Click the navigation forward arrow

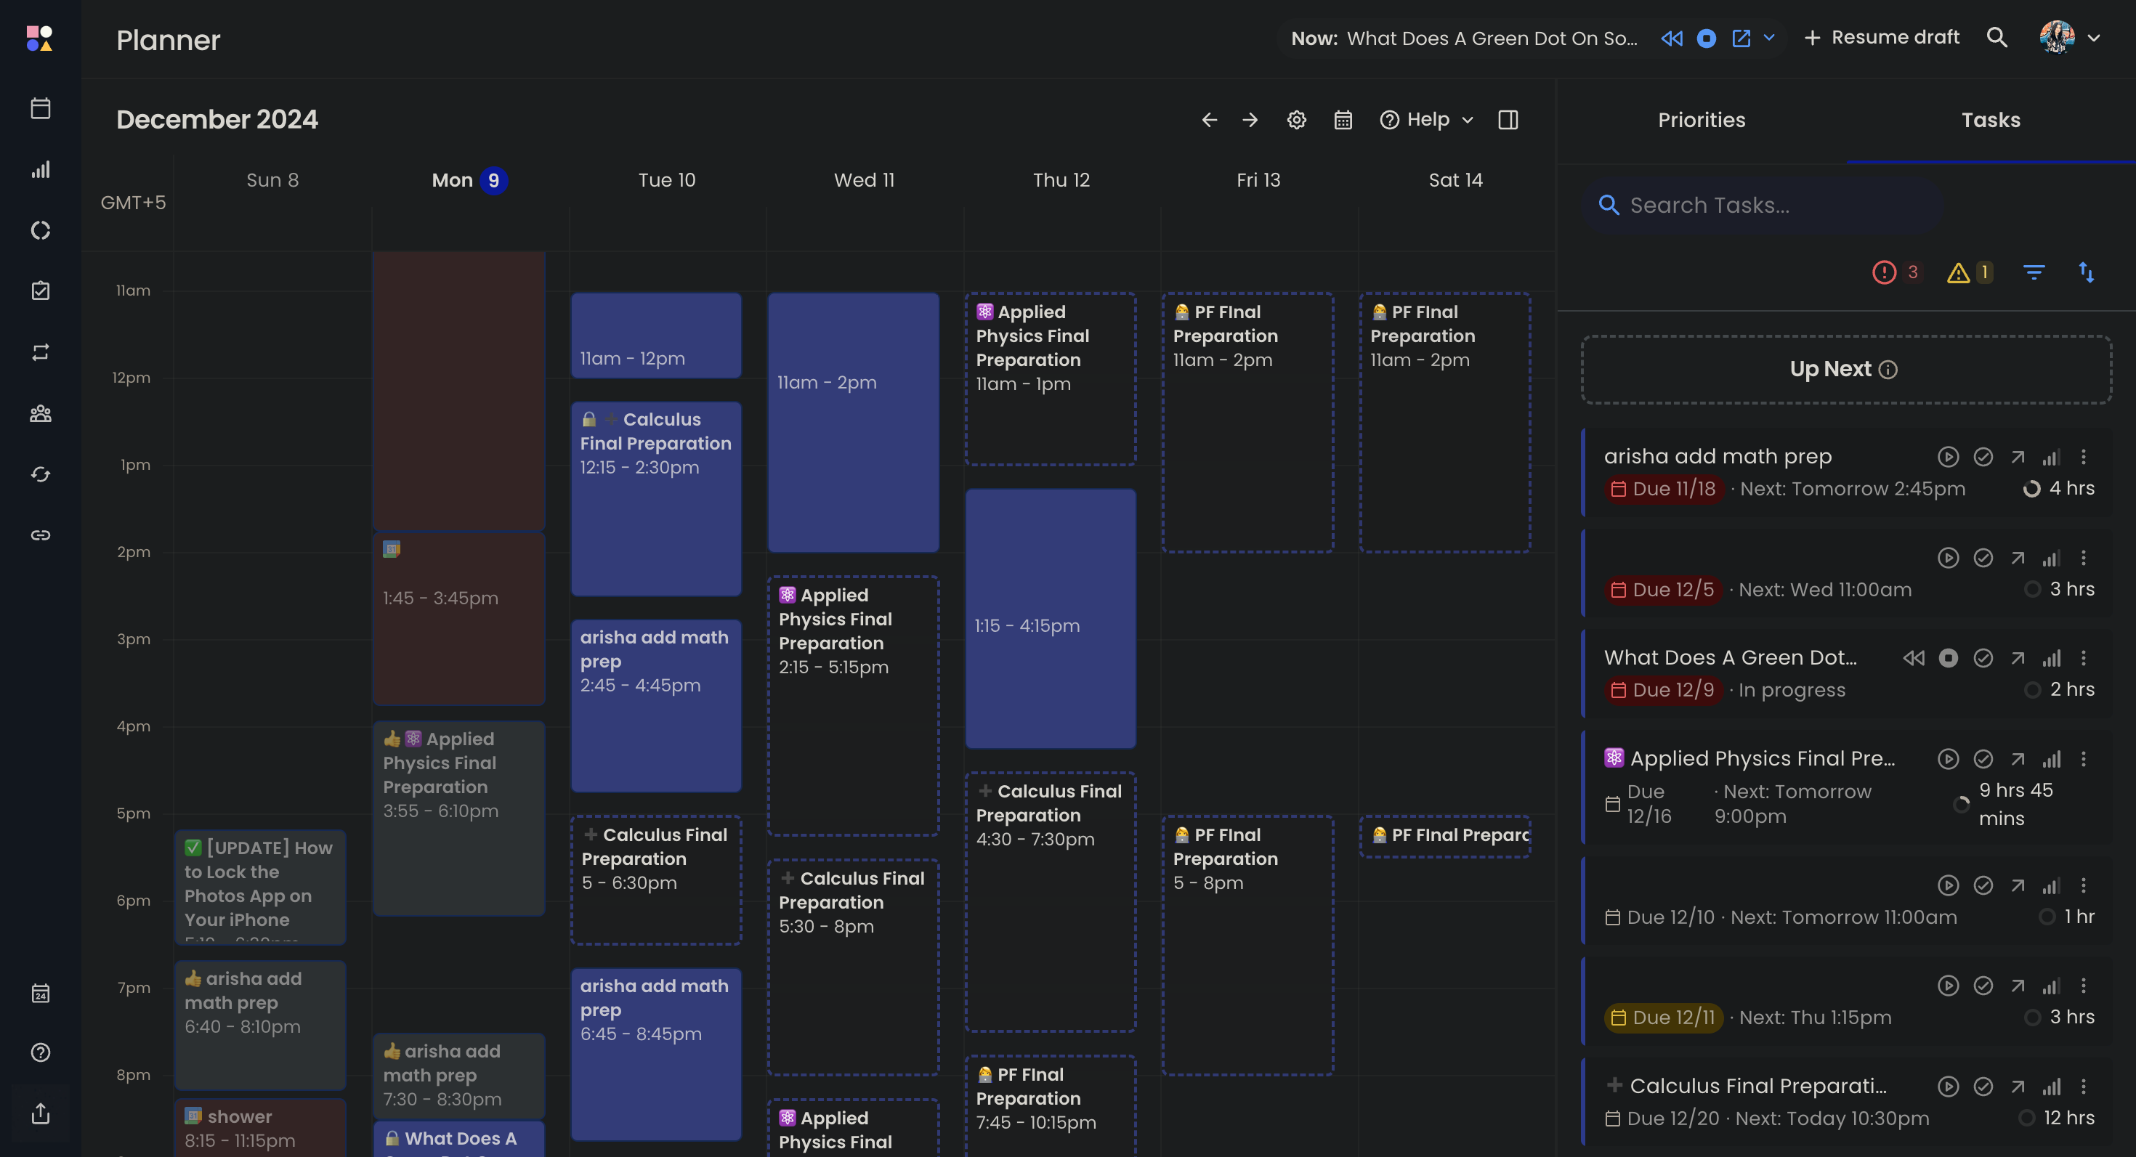click(x=1250, y=120)
